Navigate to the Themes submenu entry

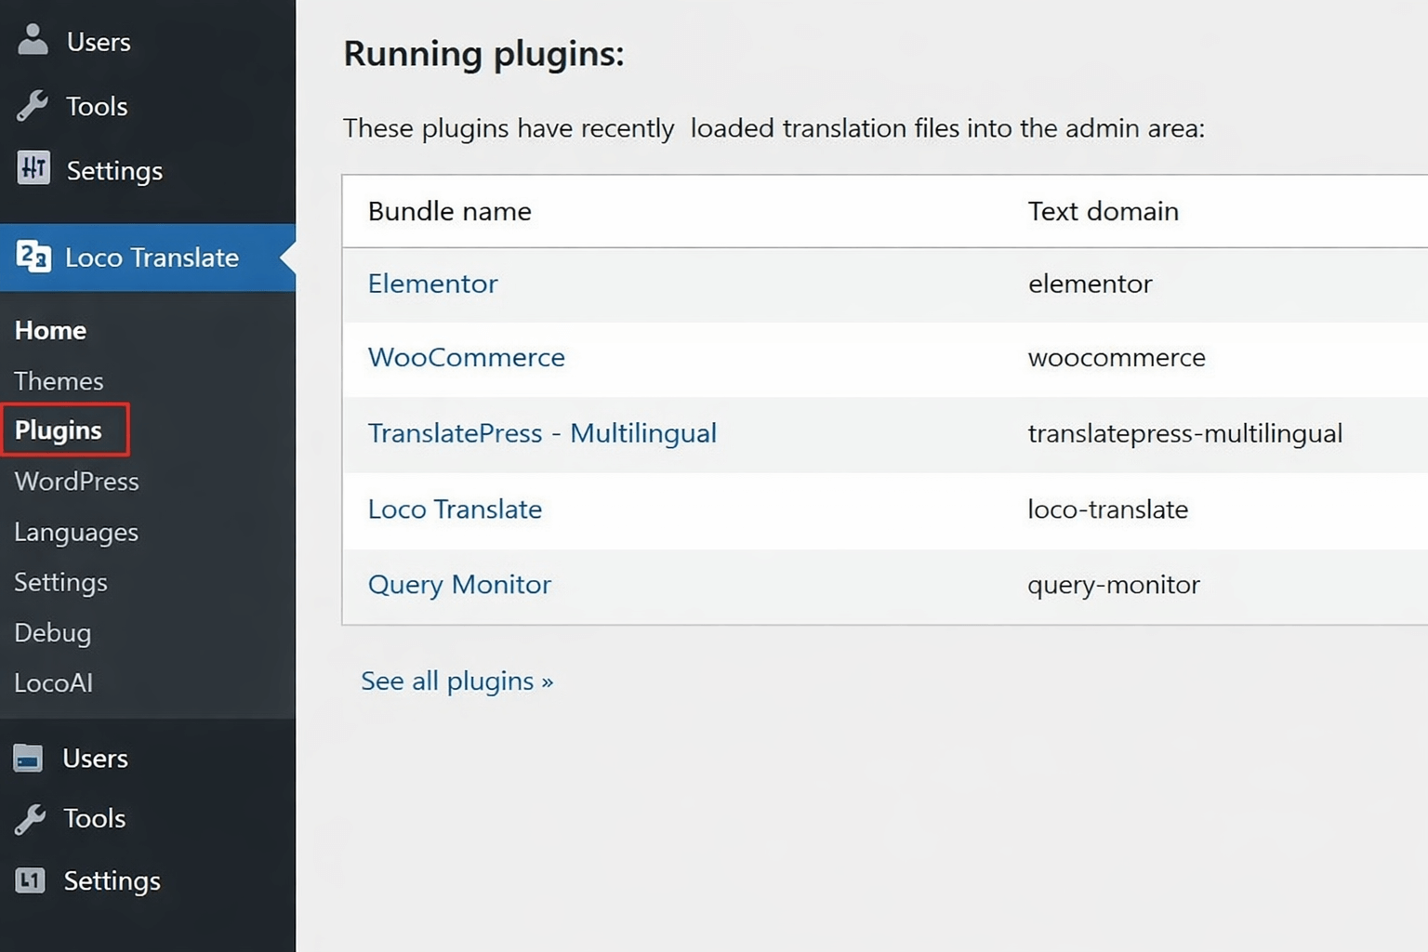(59, 381)
